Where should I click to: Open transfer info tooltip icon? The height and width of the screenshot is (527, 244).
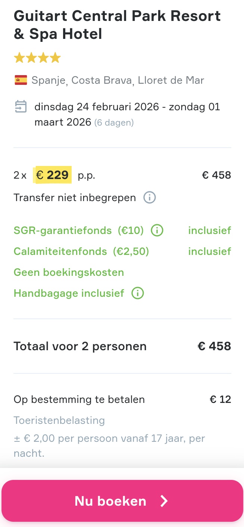[x=149, y=197]
